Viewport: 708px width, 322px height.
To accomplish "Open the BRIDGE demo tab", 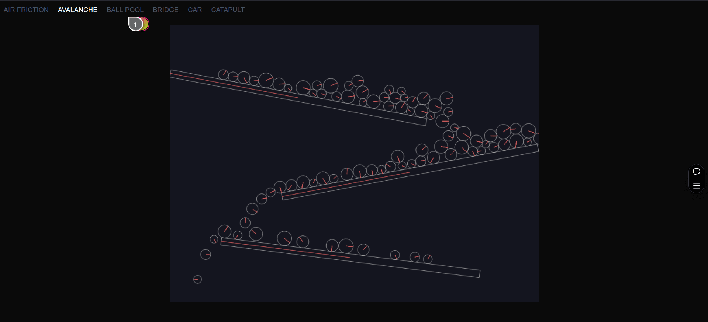I will click(x=166, y=10).
